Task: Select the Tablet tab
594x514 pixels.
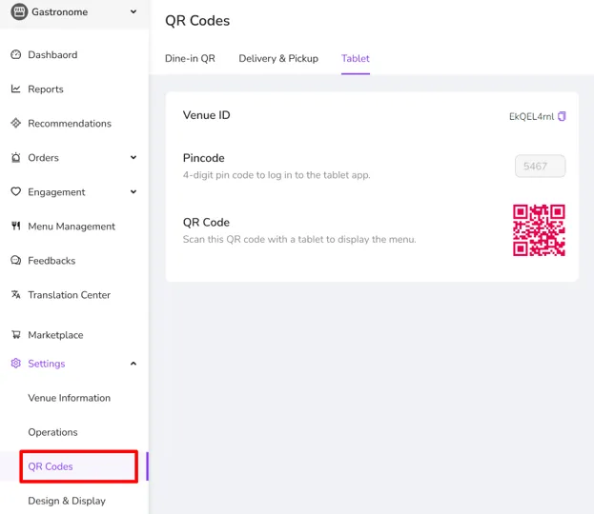Action: pos(356,58)
